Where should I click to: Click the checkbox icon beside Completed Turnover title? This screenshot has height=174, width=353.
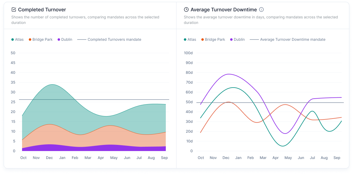[14, 10]
